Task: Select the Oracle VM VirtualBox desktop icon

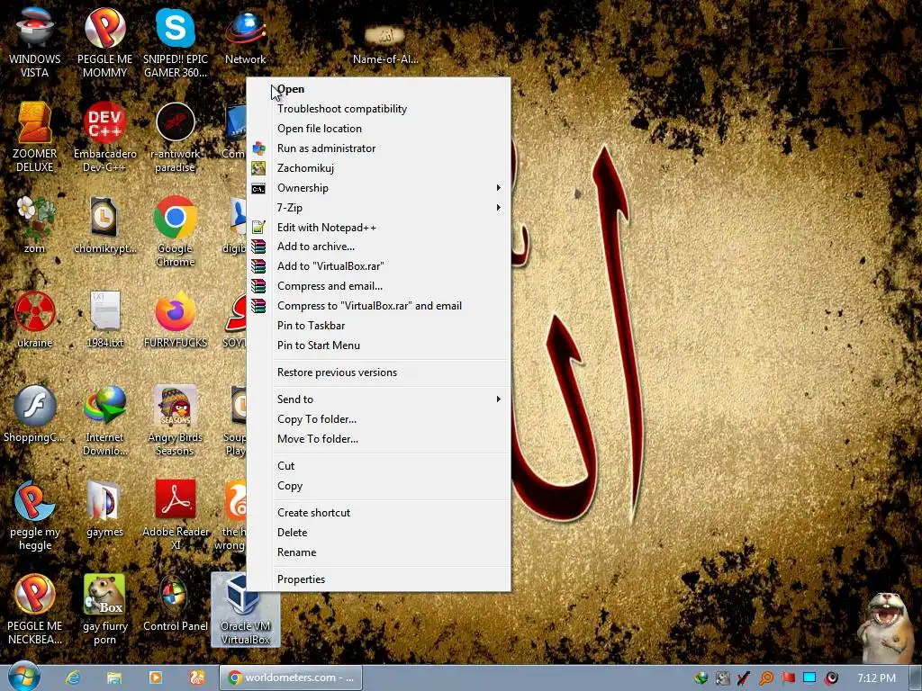Action: pyautogui.click(x=245, y=609)
